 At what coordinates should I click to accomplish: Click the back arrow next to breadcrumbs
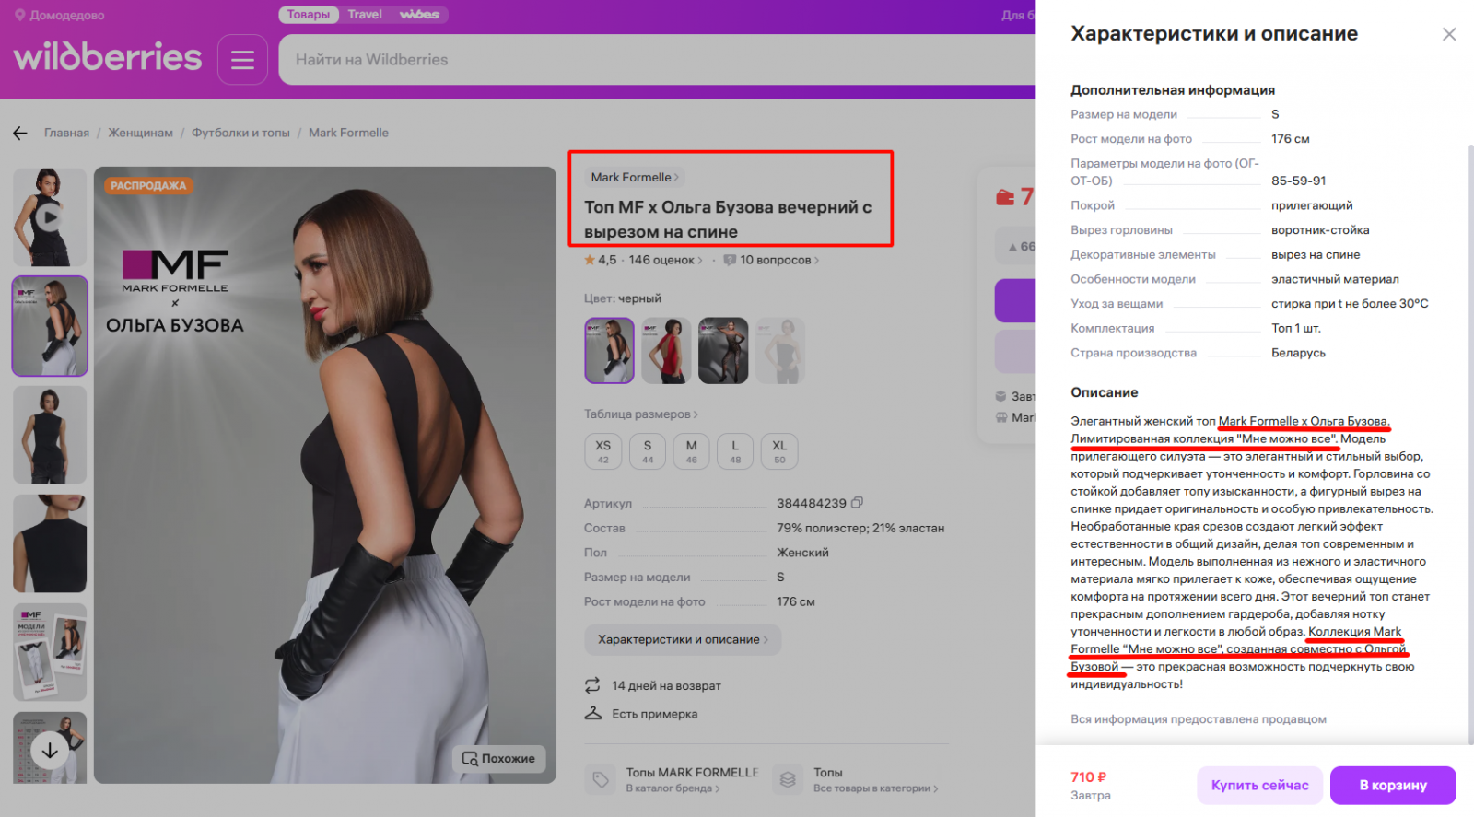tap(20, 134)
